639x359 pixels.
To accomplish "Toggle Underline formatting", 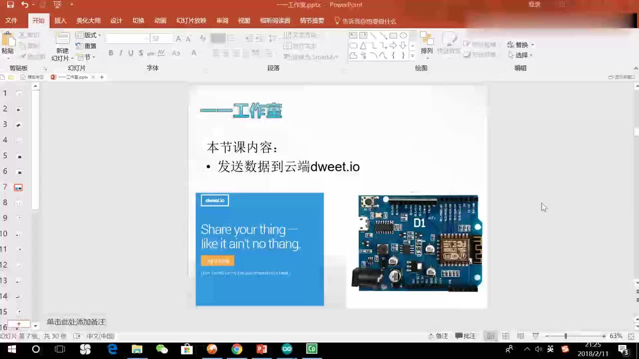I will click(131, 53).
